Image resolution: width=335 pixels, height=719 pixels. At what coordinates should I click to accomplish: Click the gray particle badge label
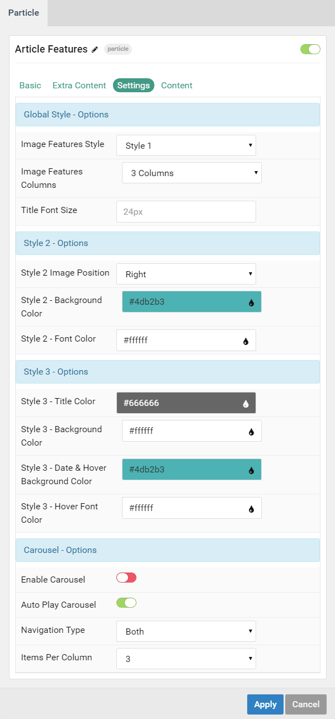pos(118,49)
